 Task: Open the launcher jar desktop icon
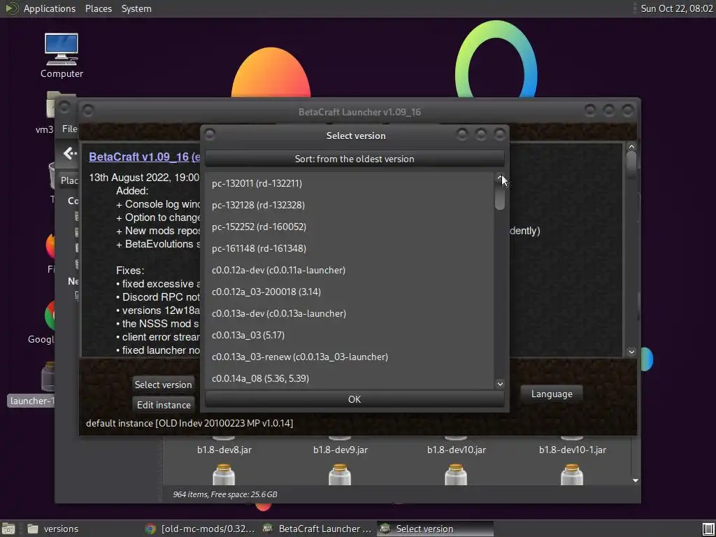pos(30,384)
